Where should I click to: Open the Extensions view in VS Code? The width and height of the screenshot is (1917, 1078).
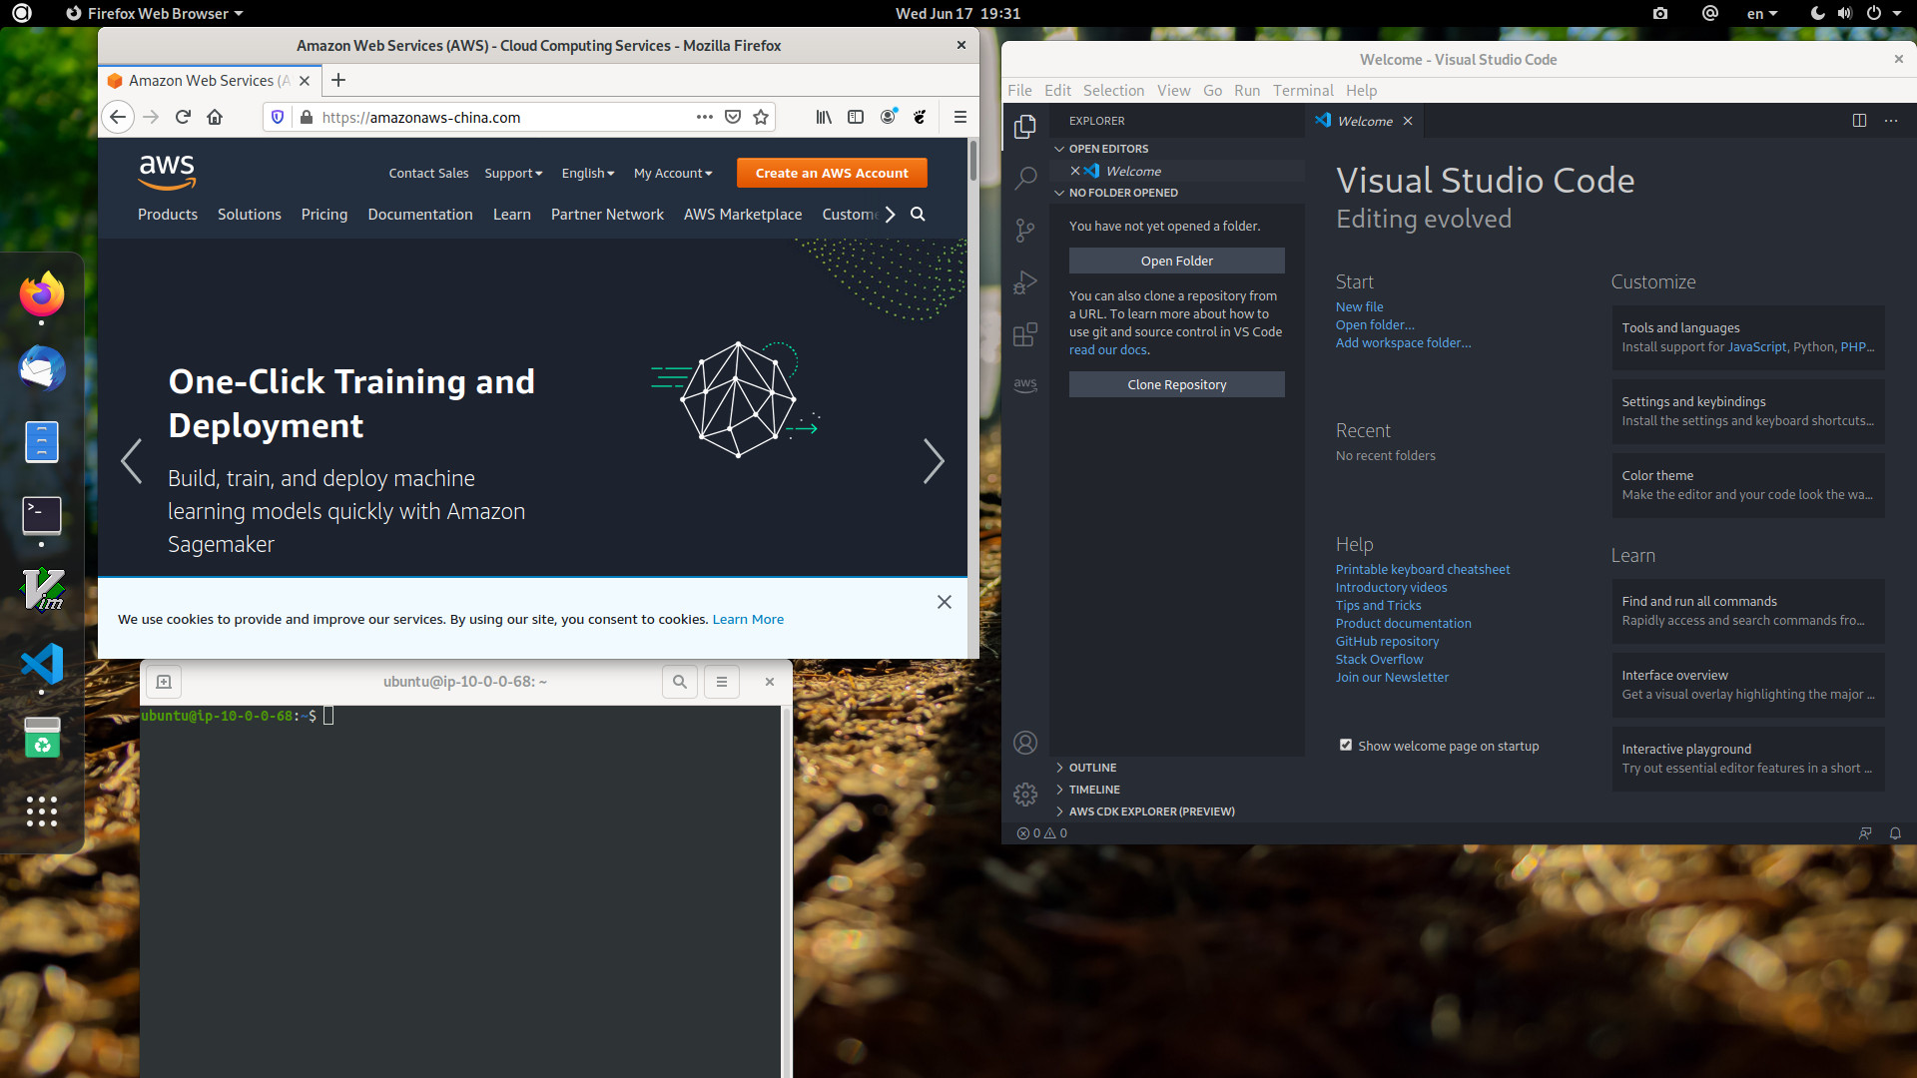(x=1025, y=334)
